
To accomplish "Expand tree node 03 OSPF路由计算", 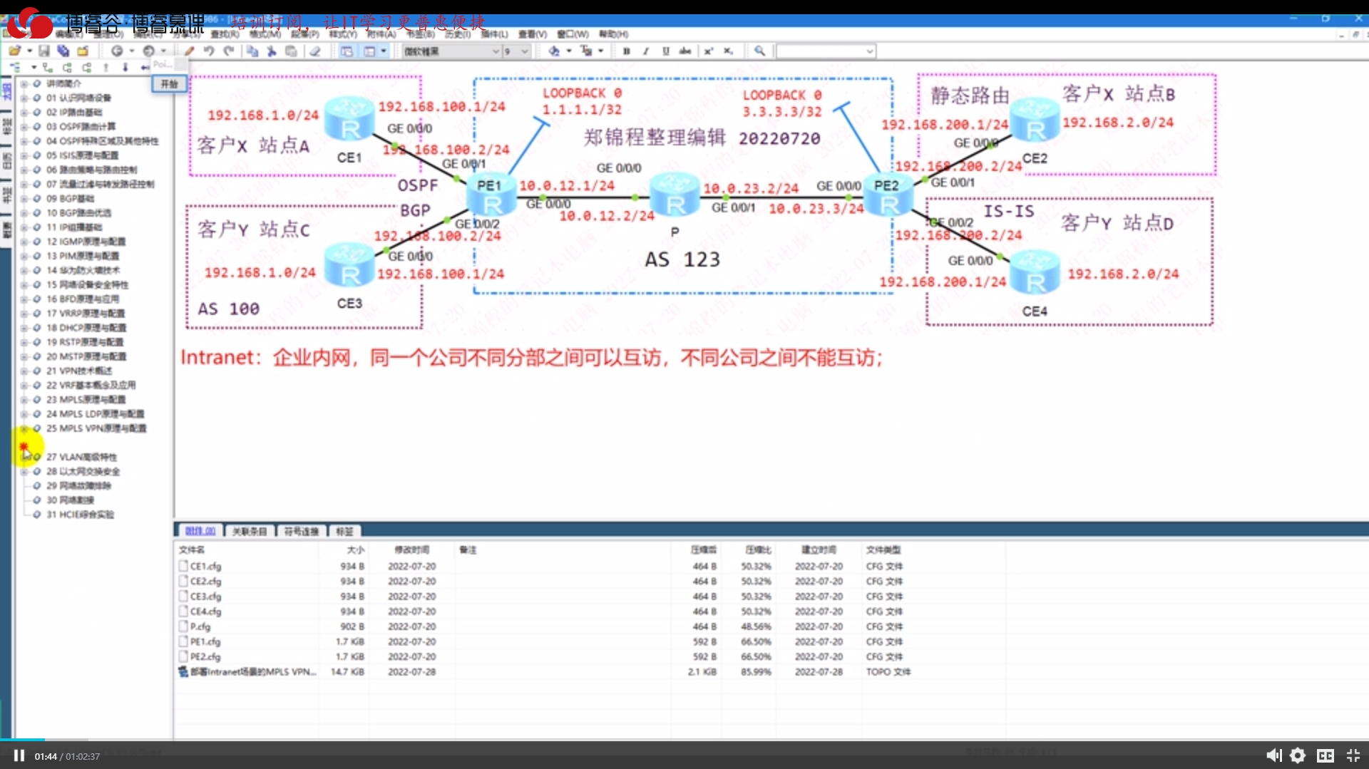I will click(x=24, y=126).
